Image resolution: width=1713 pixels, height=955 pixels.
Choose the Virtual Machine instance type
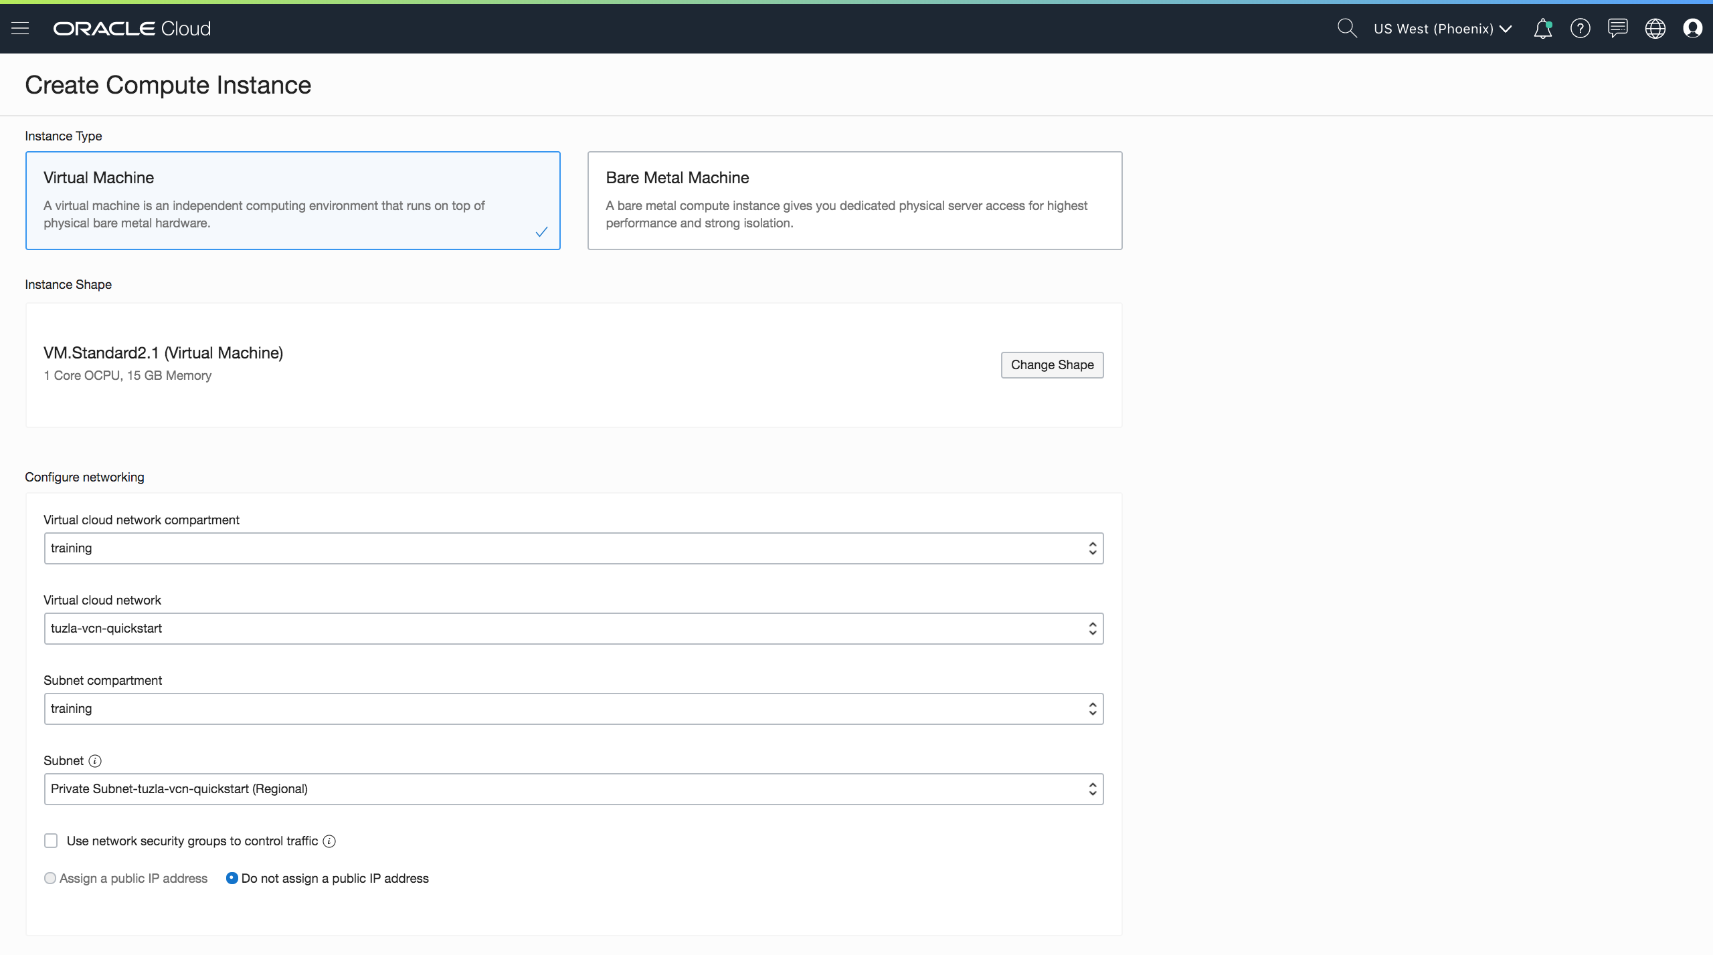point(292,201)
